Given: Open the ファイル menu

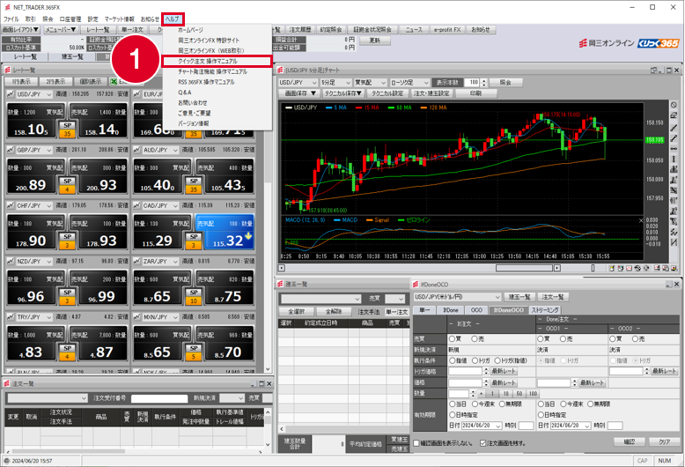Looking at the screenshot, I should (11, 19).
